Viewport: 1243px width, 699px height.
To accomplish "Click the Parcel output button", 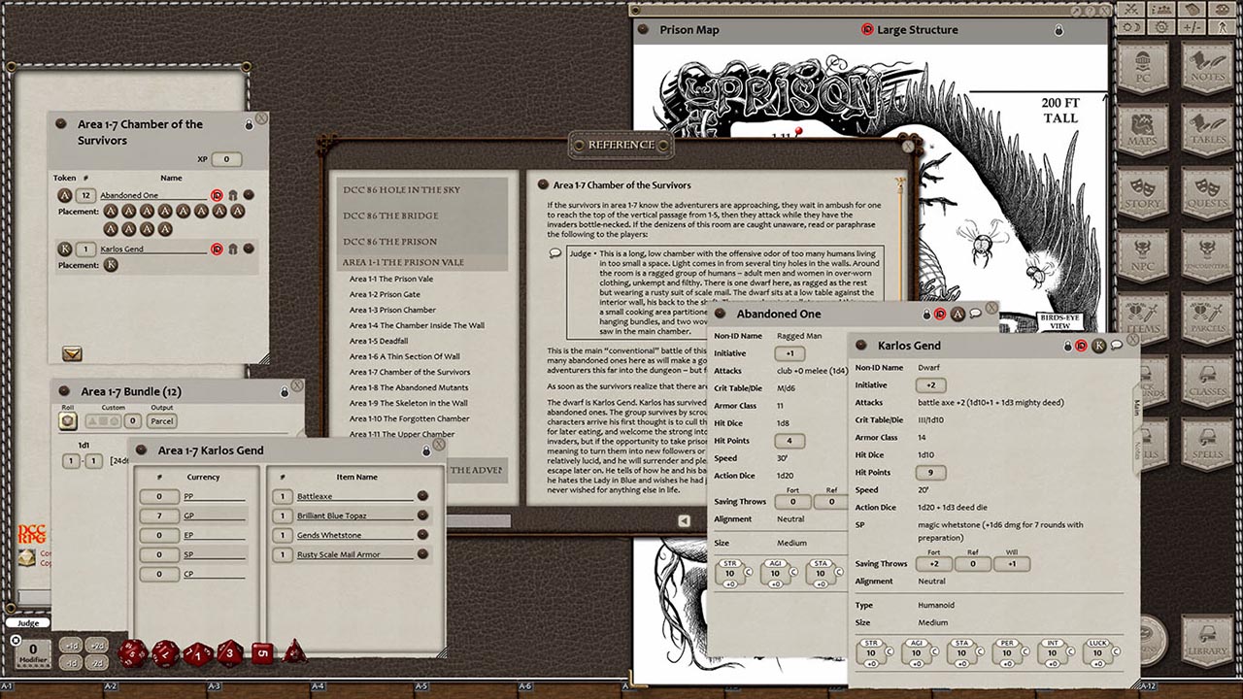I will click(162, 421).
